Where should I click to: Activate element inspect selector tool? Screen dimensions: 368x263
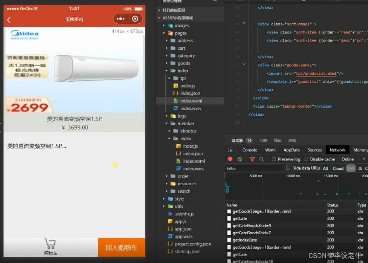coord(230,150)
